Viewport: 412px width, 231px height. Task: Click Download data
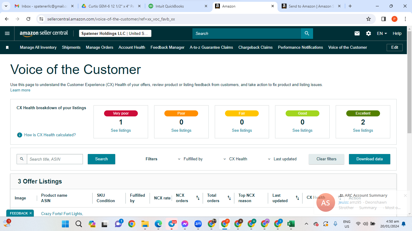[x=369, y=159]
